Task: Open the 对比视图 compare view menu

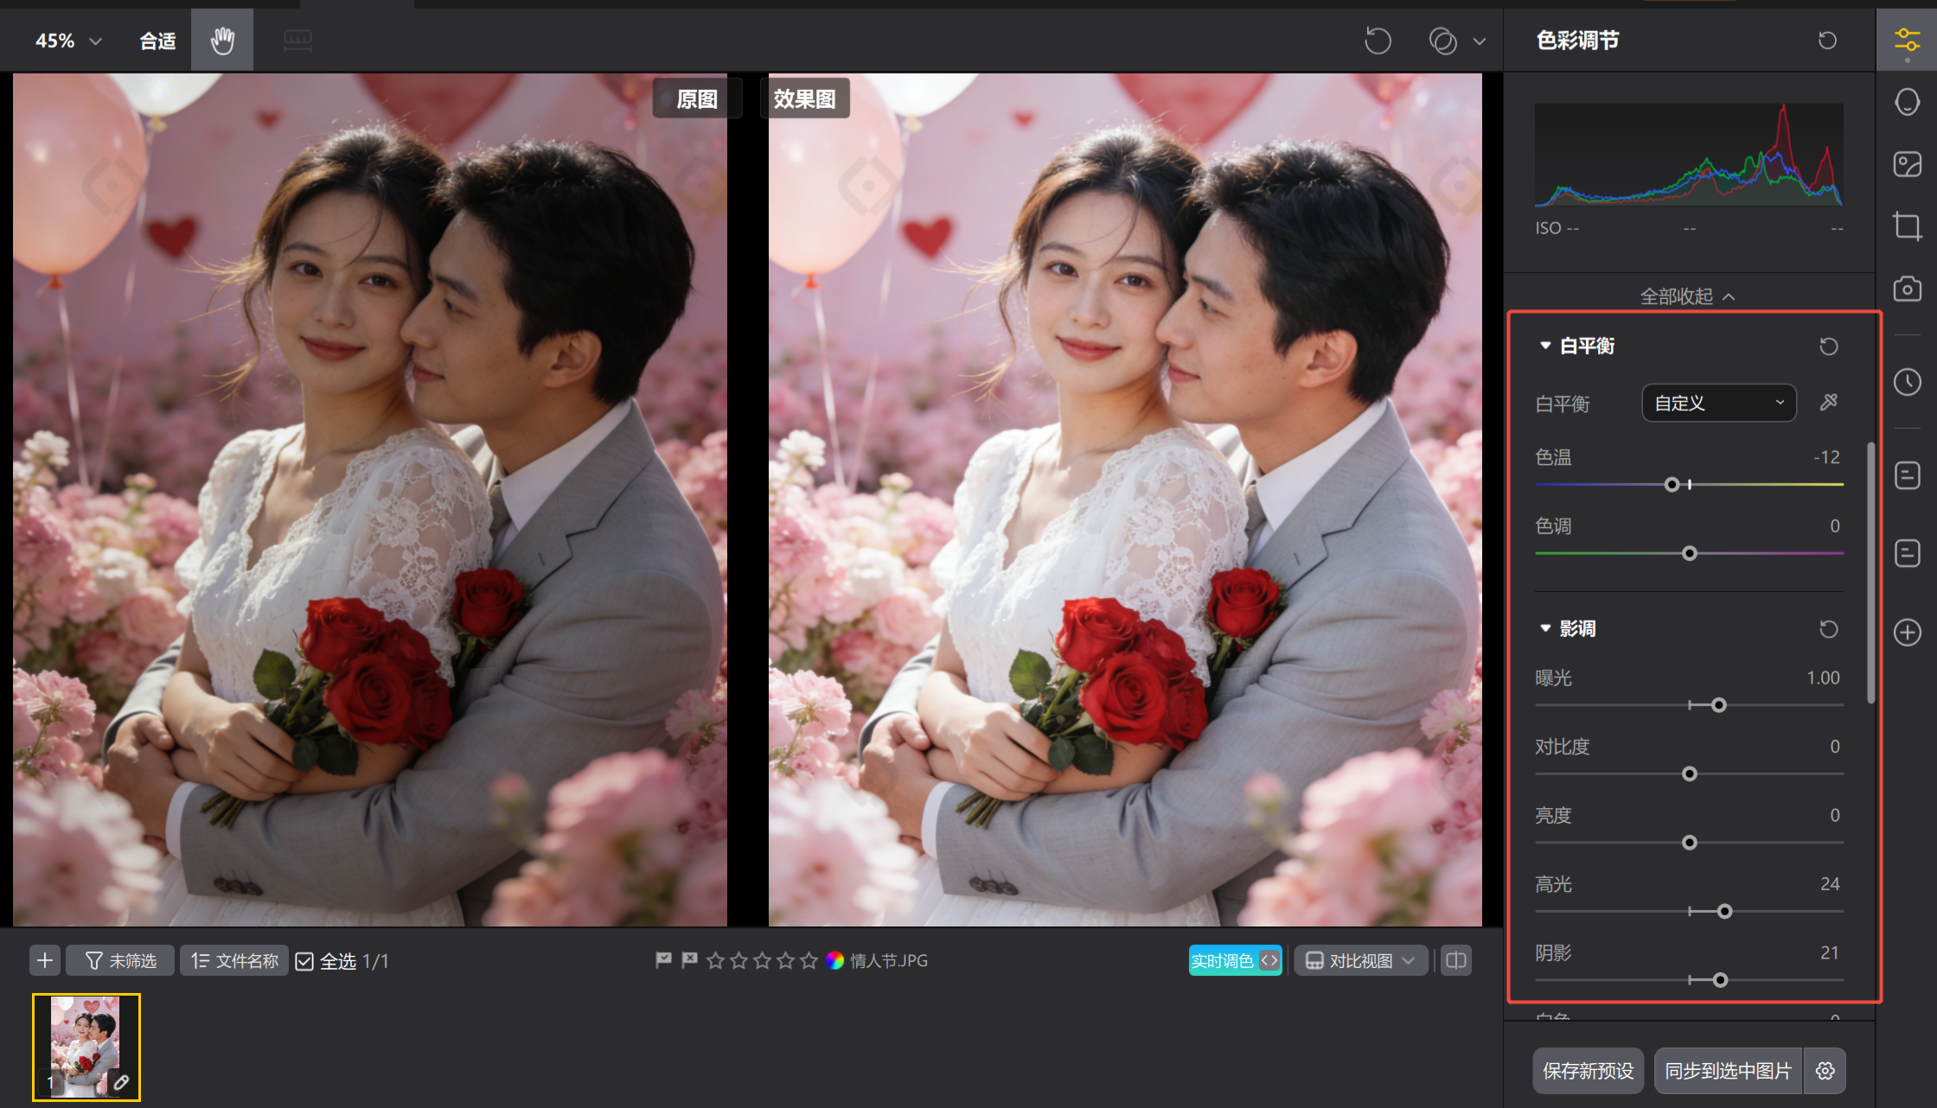Action: 1360,960
